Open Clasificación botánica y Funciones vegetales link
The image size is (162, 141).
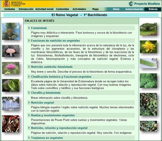coord(61,77)
